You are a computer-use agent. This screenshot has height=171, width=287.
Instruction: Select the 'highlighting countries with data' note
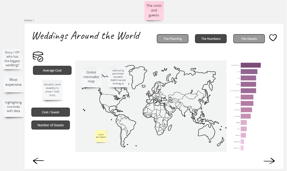coord(14,107)
